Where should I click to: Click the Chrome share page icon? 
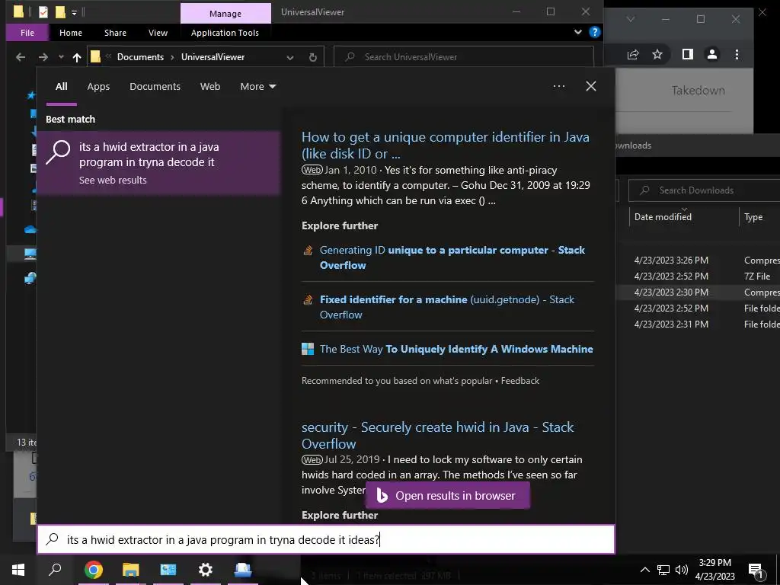pos(633,54)
